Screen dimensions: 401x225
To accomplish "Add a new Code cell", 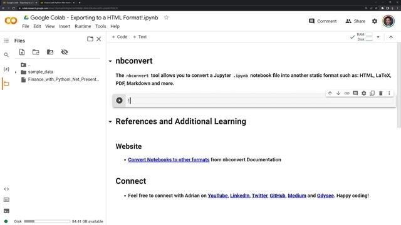I will tap(120, 37).
